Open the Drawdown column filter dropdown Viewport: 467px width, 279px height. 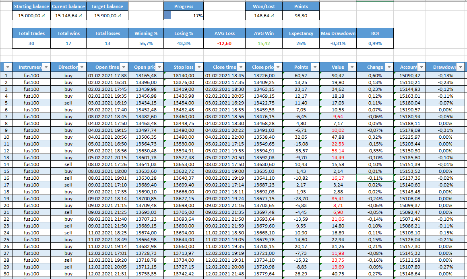(x=461, y=67)
